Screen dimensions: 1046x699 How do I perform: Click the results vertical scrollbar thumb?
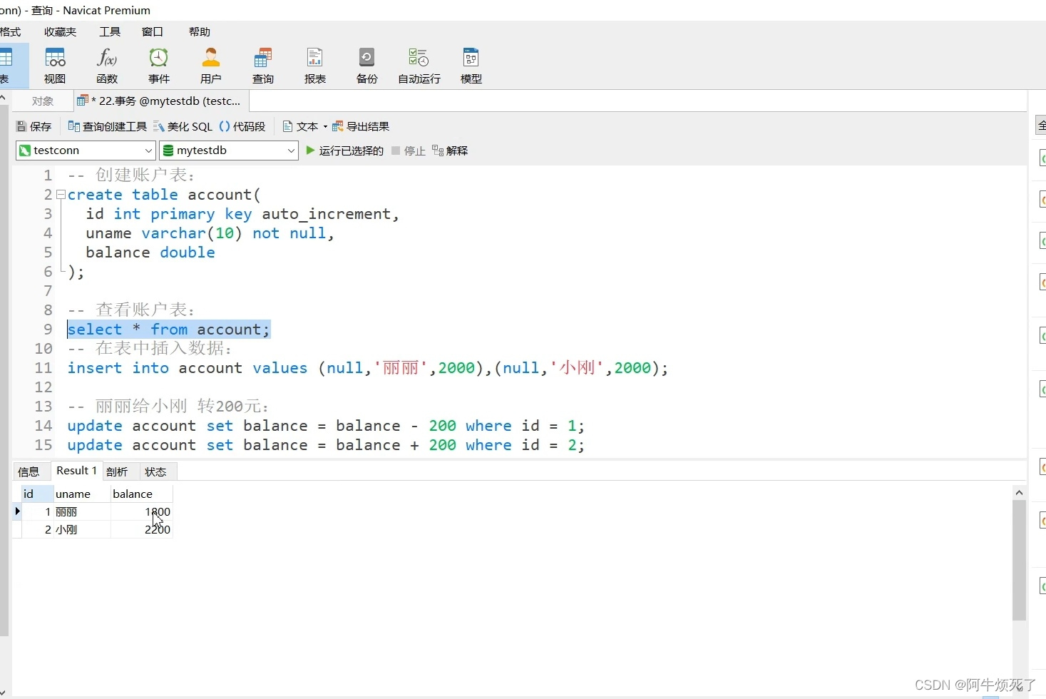coord(1019,561)
